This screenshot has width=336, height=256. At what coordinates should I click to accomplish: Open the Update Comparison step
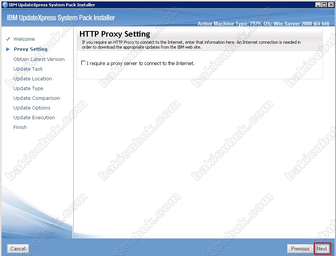tap(37, 98)
